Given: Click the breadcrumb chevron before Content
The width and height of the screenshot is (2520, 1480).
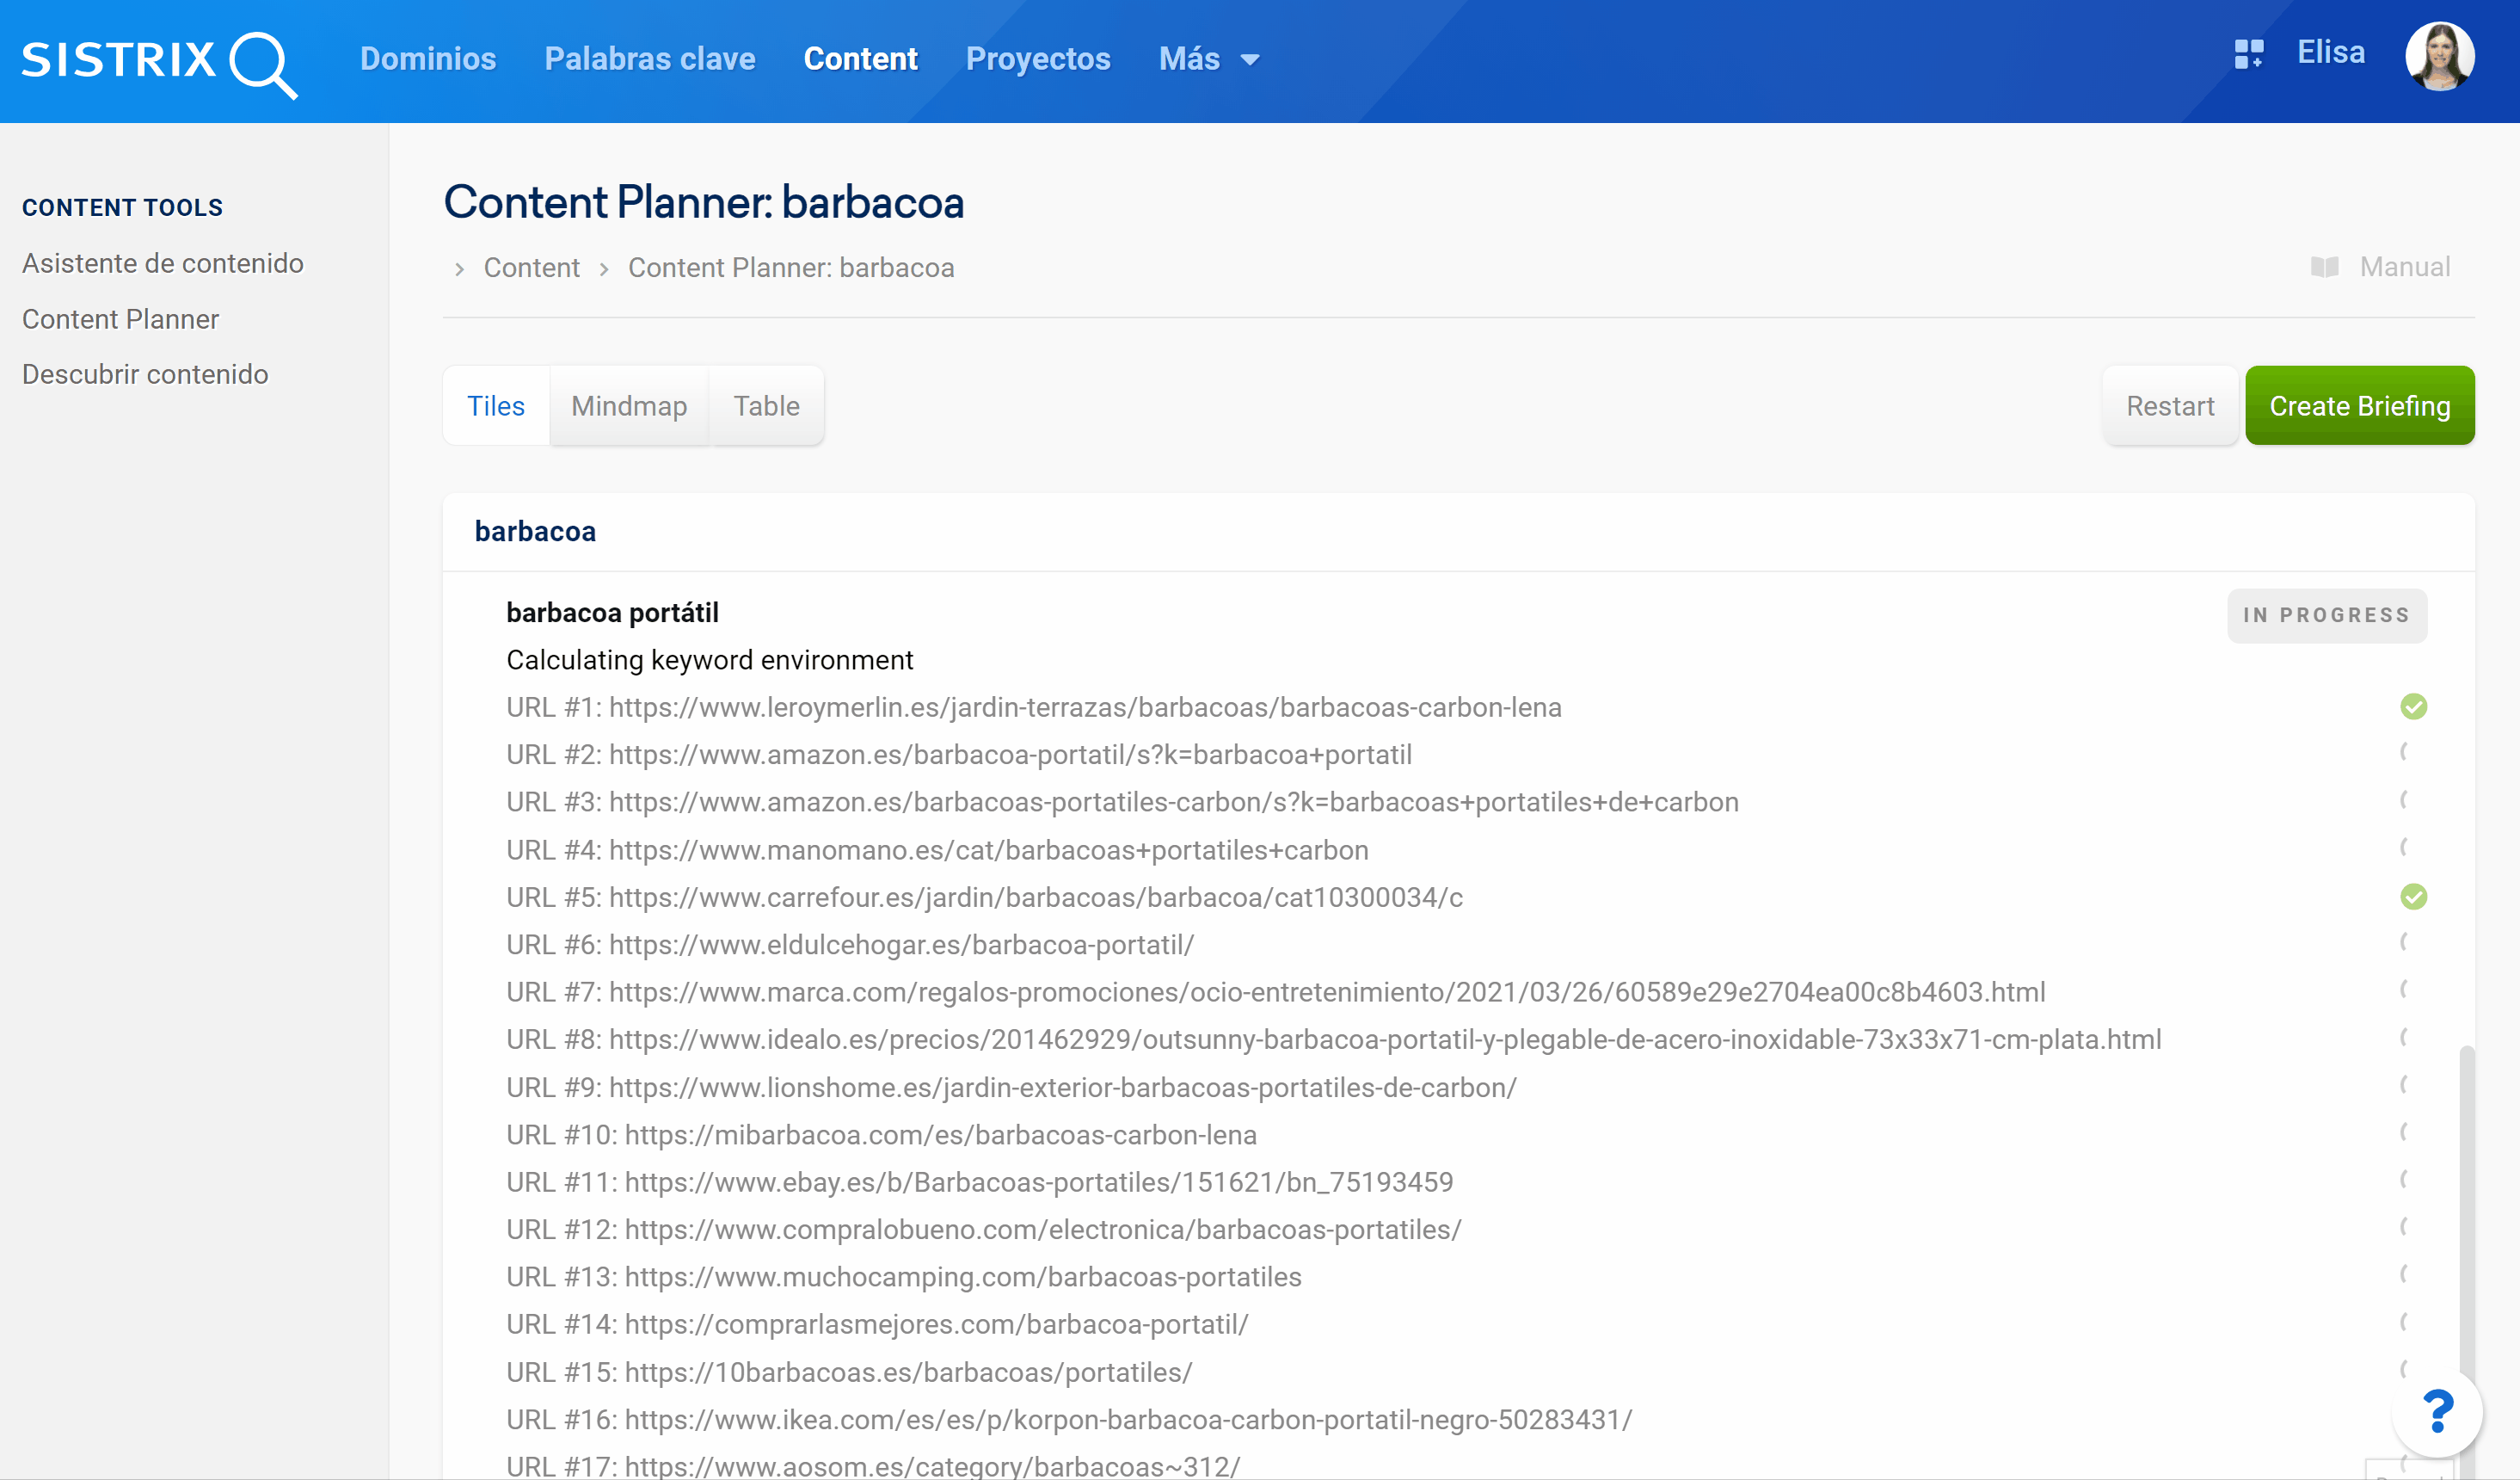Looking at the screenshot, I should click(459, 269).
